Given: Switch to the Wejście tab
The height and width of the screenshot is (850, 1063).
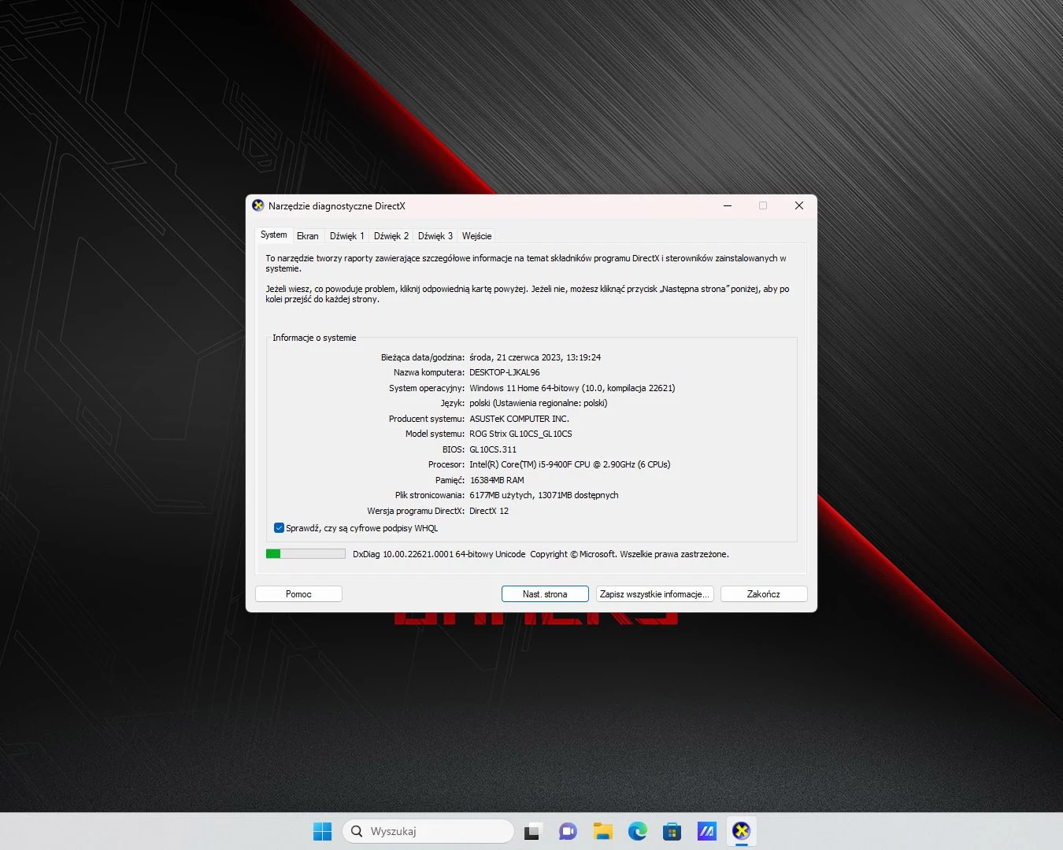Looking at the screenshot, I should pos(476,236).
